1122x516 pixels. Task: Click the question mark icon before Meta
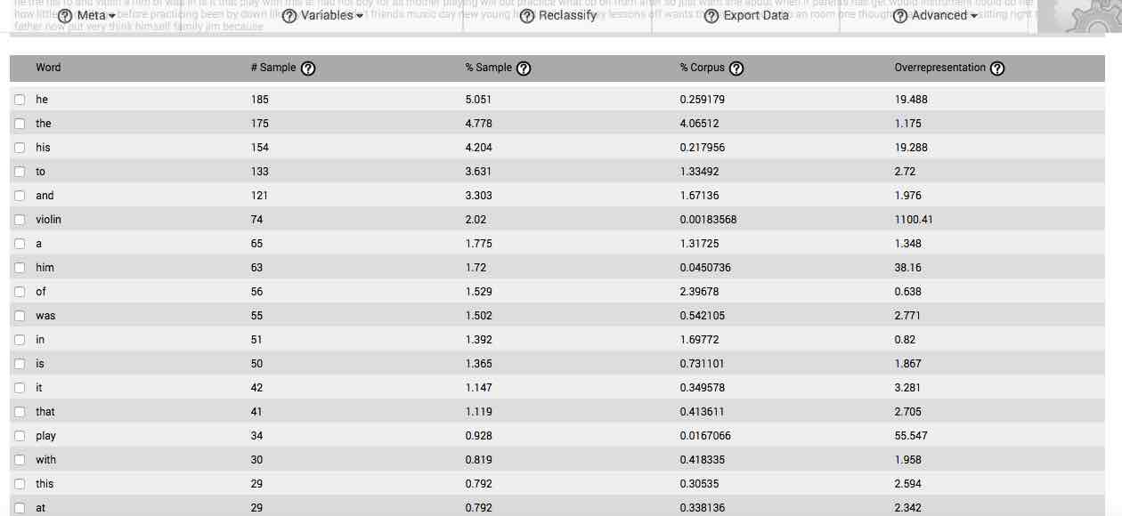click(64, 16)
